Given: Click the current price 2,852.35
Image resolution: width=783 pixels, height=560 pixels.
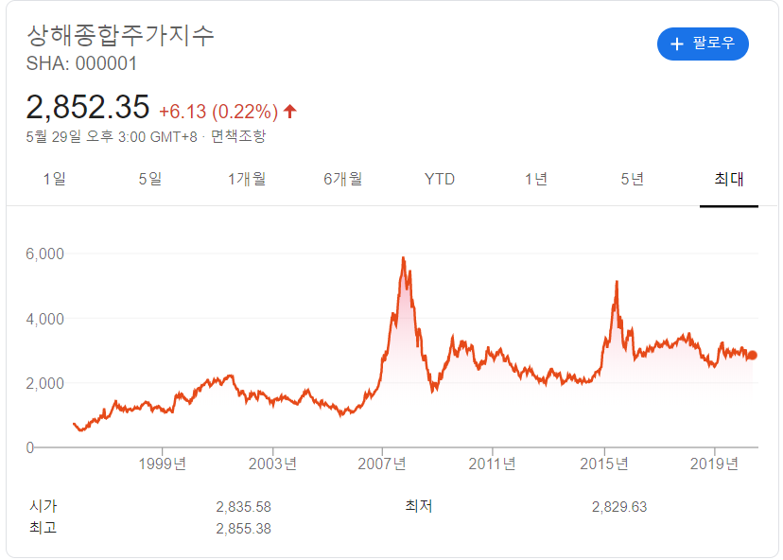Looking at the screenshot, I should [88, 106].
